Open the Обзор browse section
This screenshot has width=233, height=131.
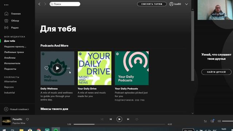[x=15, y=21]
